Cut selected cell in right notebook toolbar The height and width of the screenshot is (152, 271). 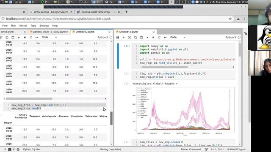point(130,37)
